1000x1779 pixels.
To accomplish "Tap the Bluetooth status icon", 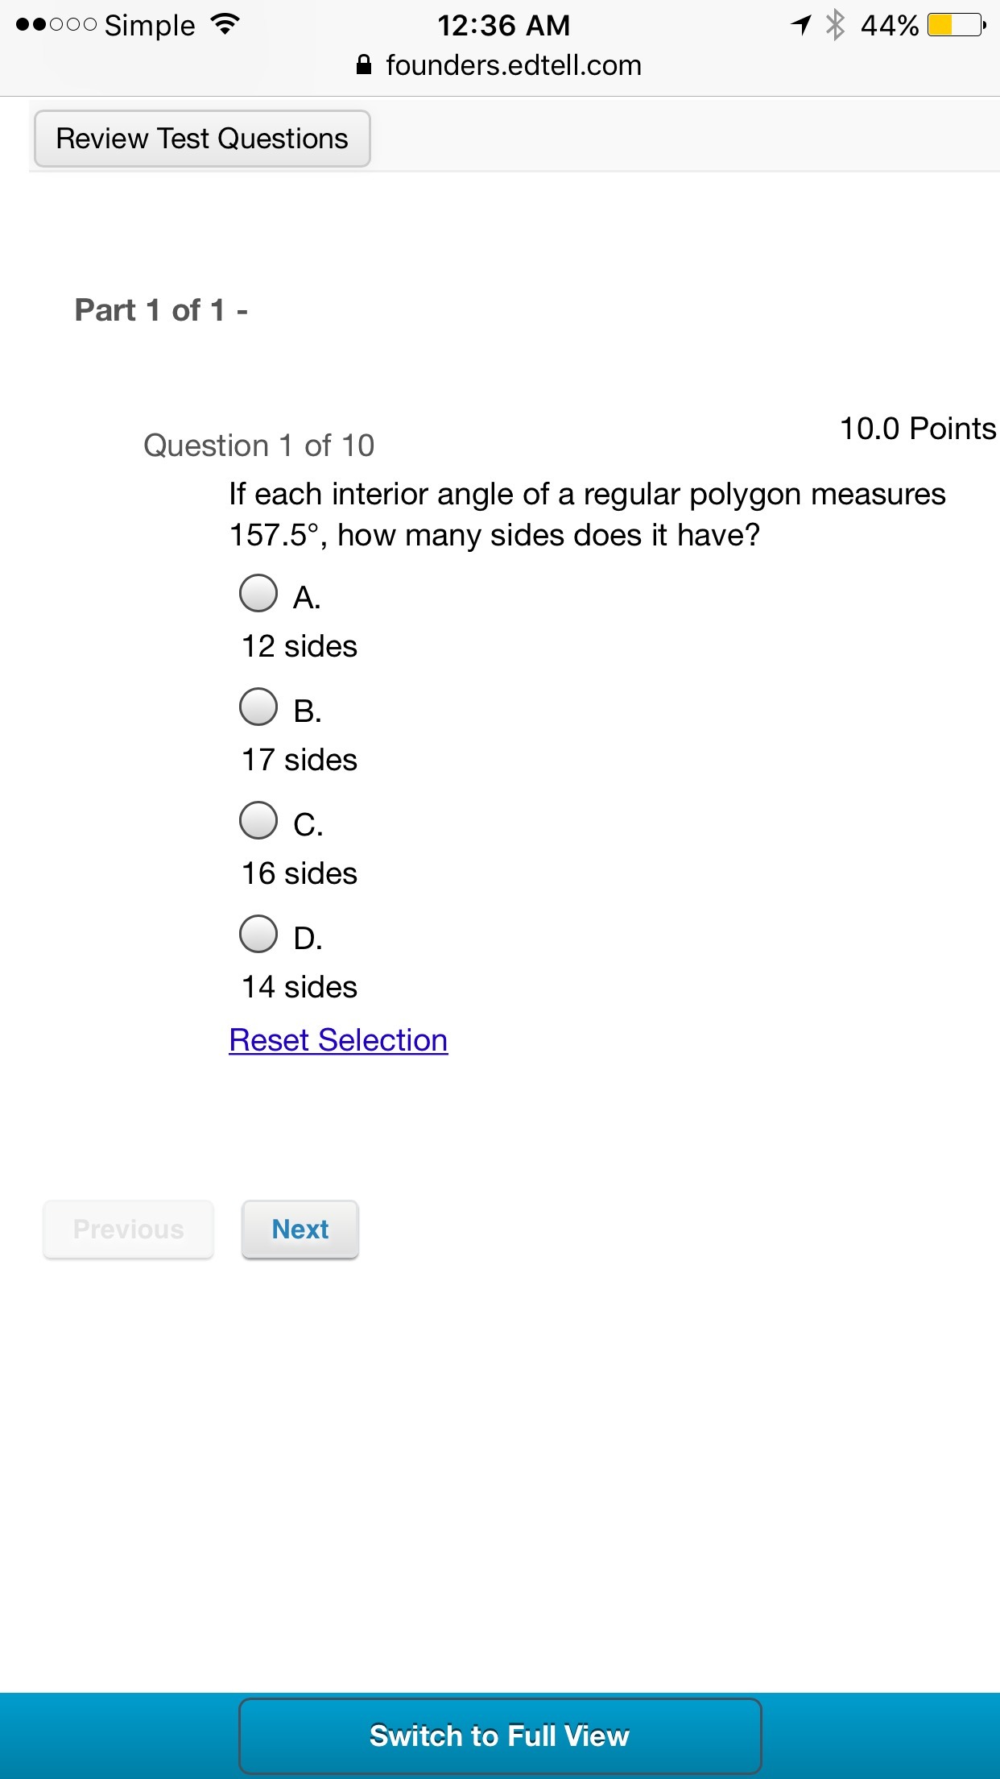I will (835, 25).
